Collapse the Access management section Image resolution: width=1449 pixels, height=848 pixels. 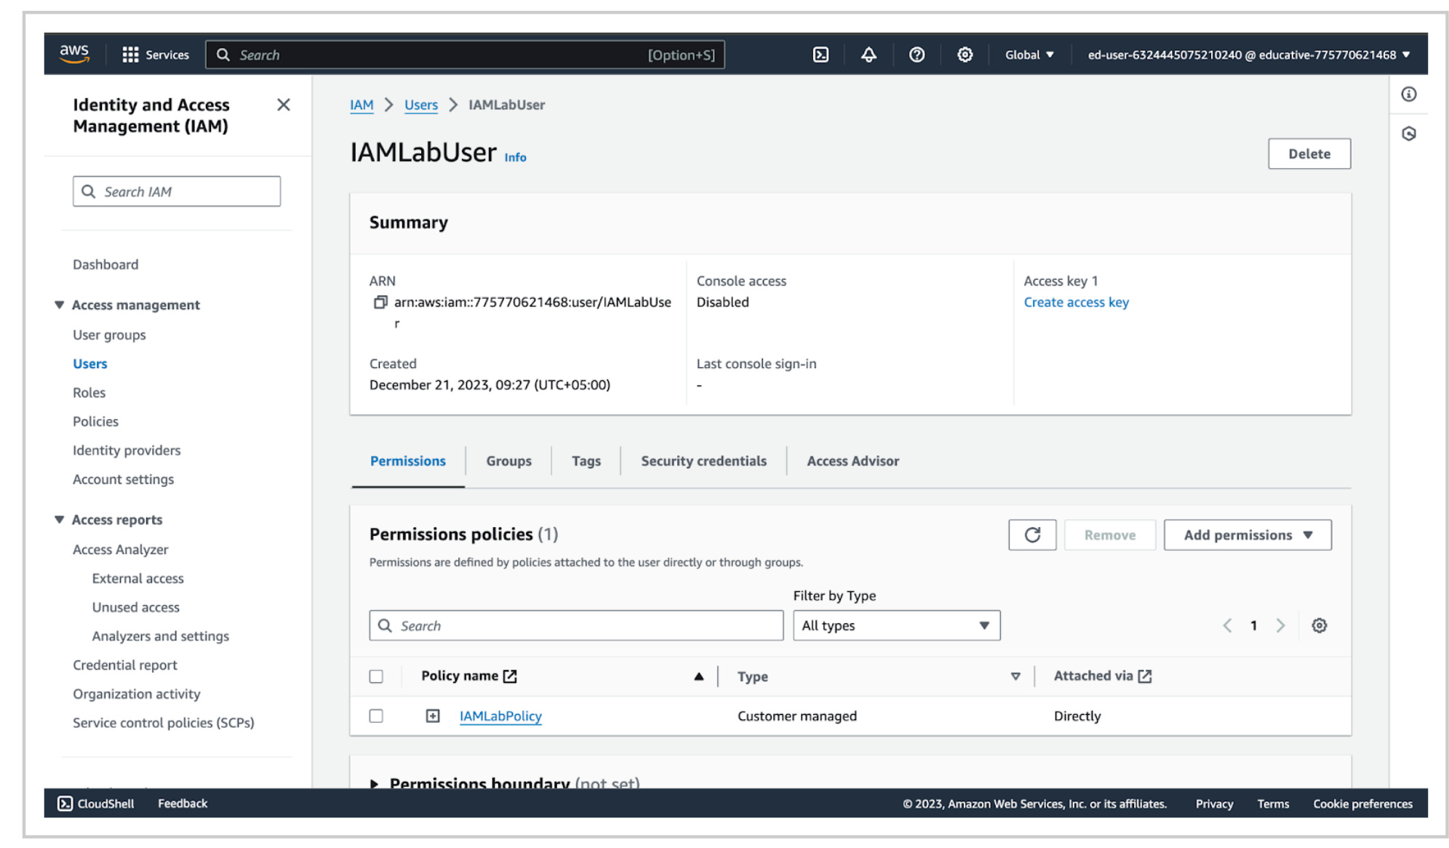60,305
